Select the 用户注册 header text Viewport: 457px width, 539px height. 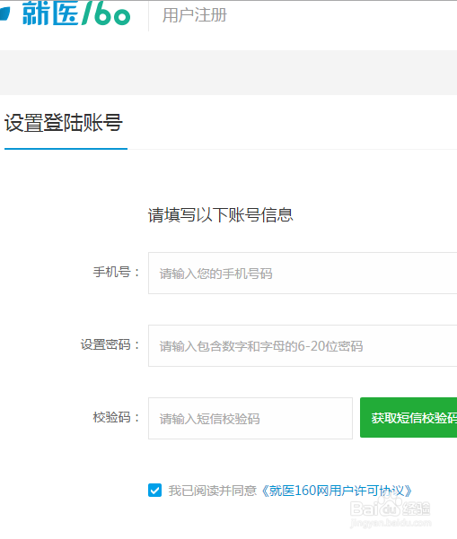(x=195, y=15)
